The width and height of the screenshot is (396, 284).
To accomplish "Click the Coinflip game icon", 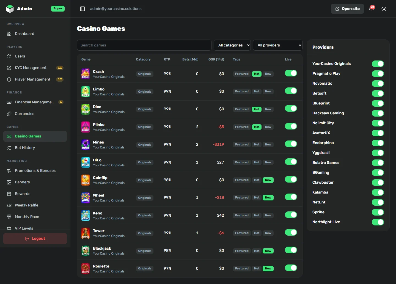I will tap(86, 180).
